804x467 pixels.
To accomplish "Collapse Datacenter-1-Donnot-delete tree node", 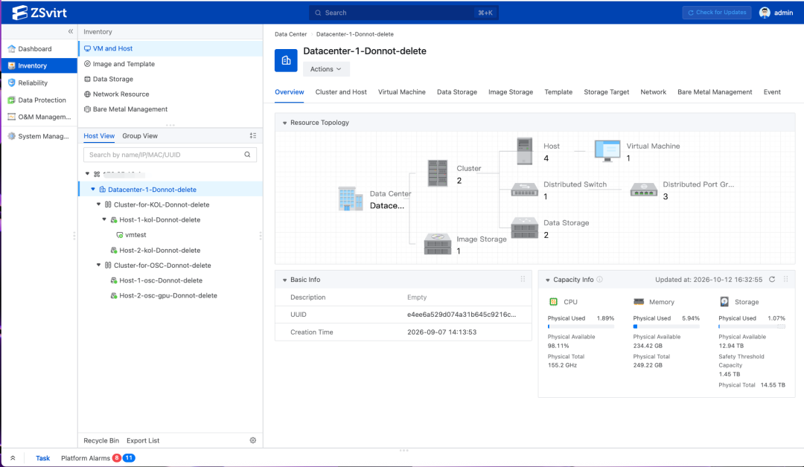I will point(93,190).
